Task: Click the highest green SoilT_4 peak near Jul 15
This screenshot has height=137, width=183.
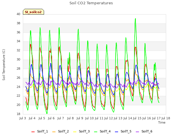Action: point(135,19)
